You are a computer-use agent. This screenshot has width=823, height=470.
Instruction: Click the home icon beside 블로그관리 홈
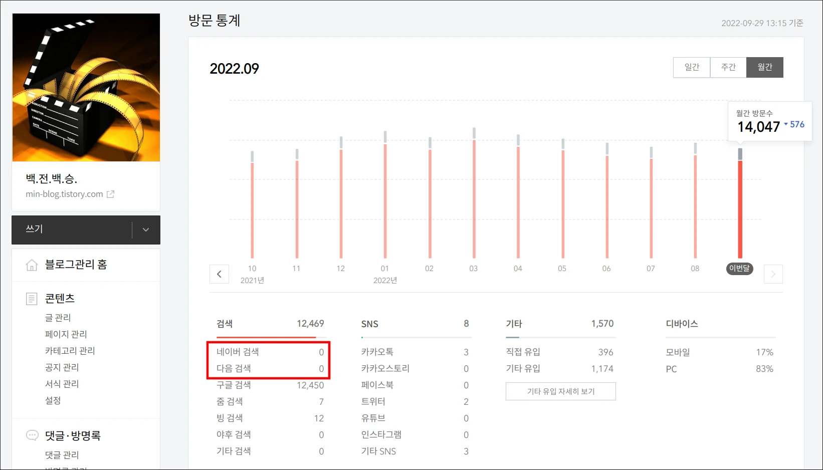point(32,265)
